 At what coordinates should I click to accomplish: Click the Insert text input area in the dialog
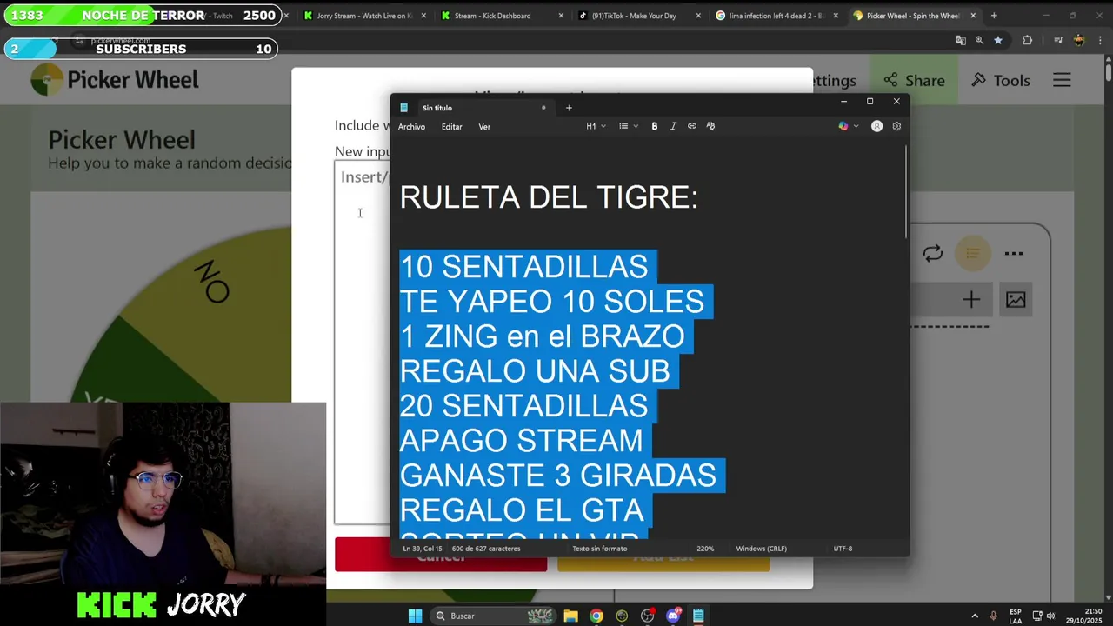(x=362, y=342)
